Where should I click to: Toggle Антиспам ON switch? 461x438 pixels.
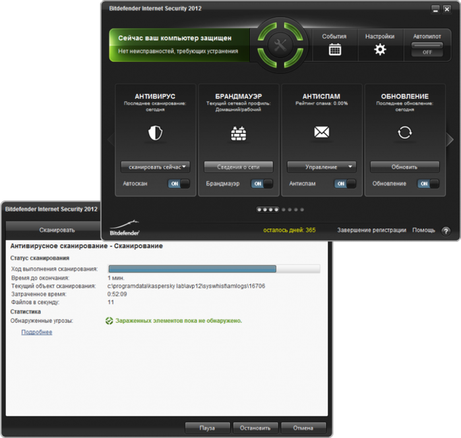345,184
